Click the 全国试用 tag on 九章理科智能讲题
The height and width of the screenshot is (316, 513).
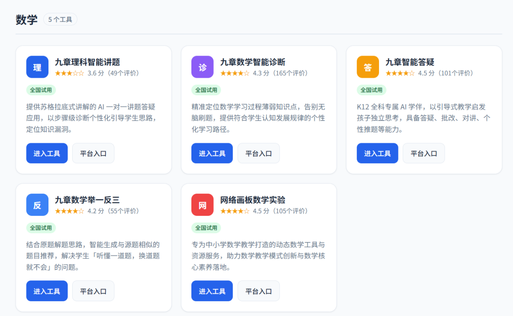coord(41,90)
